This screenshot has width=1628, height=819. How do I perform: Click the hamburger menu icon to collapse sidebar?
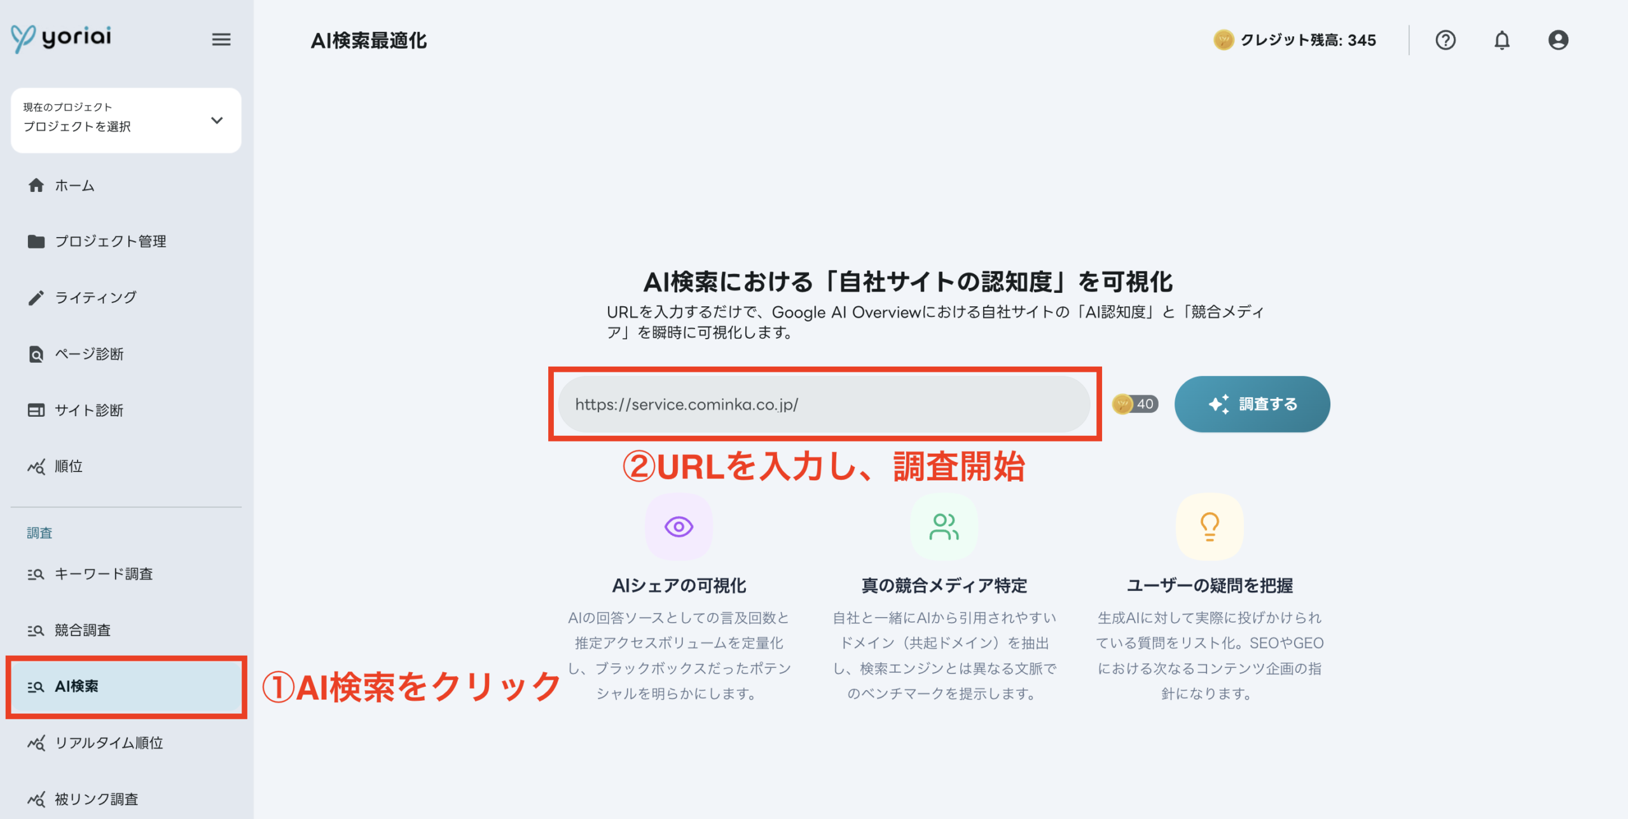pyautogui.click(x=221, y=39)
